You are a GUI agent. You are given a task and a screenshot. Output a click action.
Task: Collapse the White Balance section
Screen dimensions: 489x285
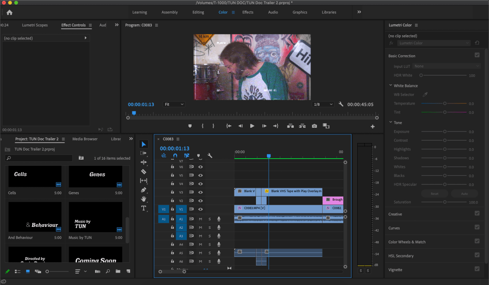pos(391,86)
